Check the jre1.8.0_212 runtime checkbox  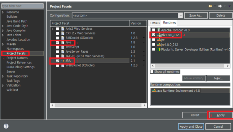tap(154, 44)
